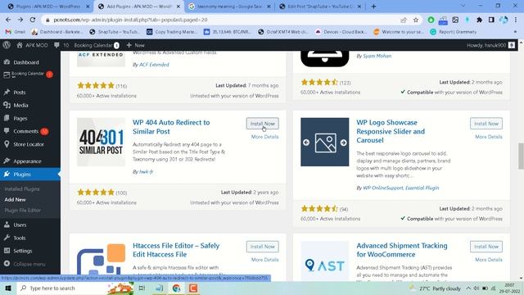
Task: Install Htaccess File Editor plugin
Action: coord(262,247)
